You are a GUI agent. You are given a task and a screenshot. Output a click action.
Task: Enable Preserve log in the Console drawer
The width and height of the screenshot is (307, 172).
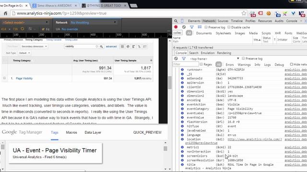point(243,58)
